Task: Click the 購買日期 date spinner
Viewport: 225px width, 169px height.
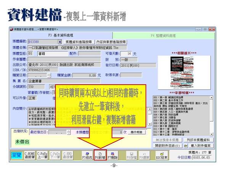Action: (49, 75)
